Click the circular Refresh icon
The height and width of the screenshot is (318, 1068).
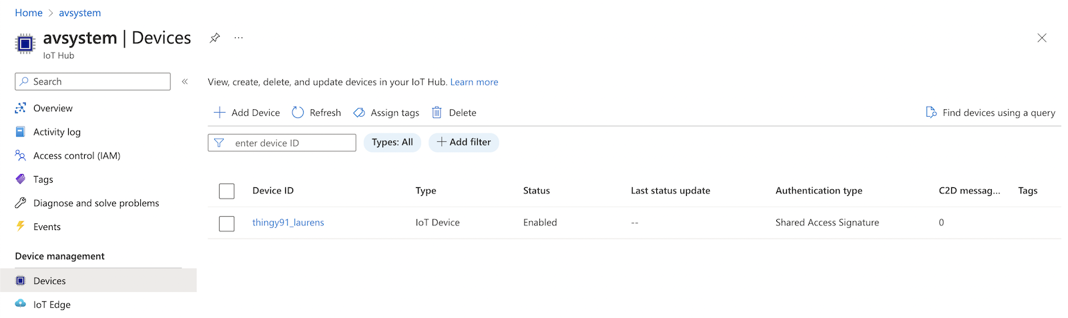[x=298, y=113]
